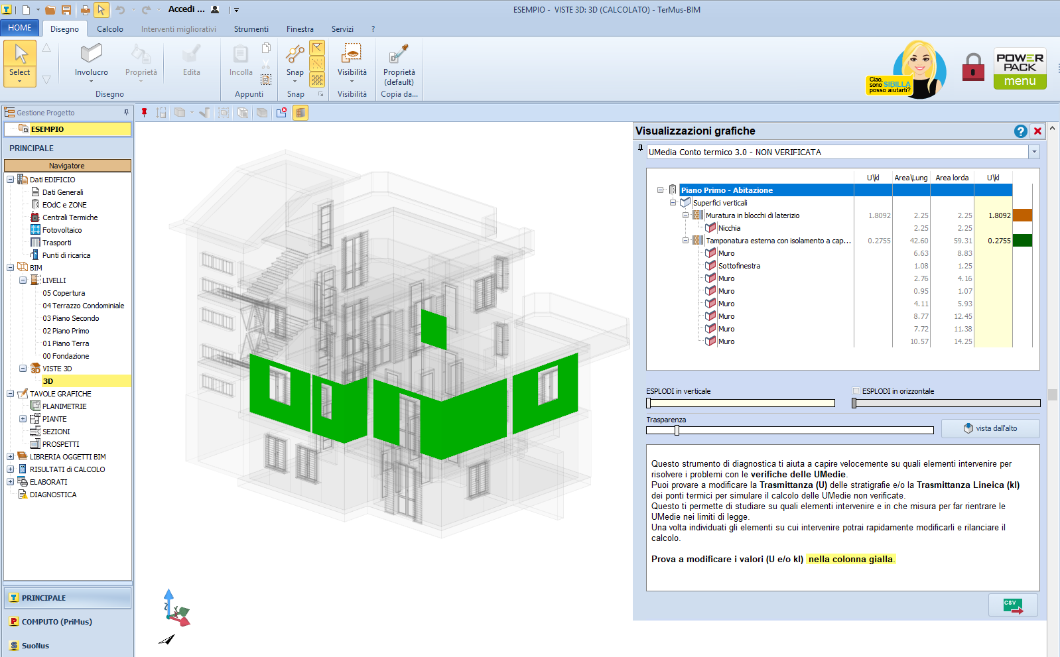Image resolution: width=1060 pixels, height=657 pixels.
Task: Click the Snap tool icon
Action: click(x=295, y=55)
